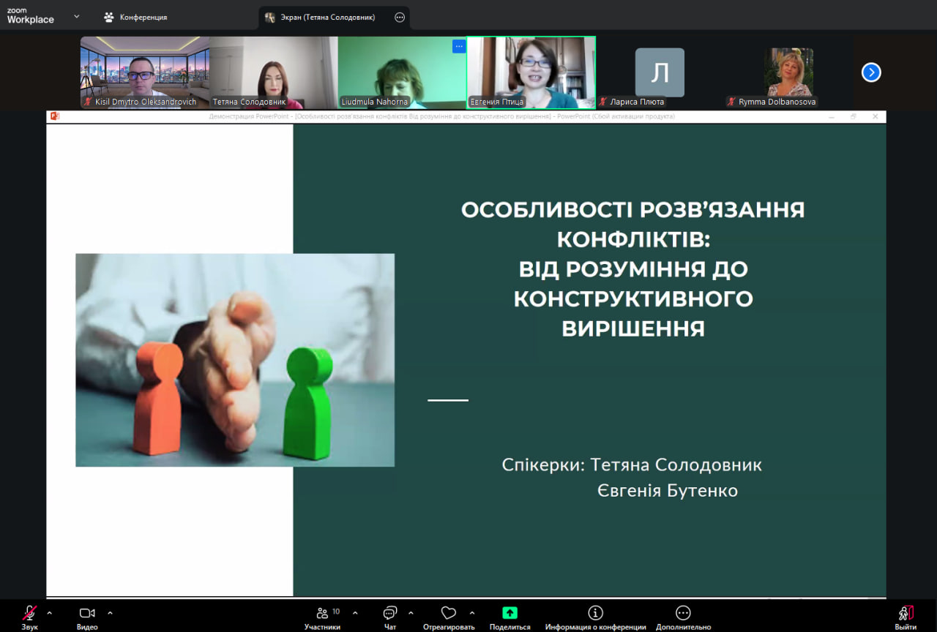Open the Чат chat panel
Screen dimensions: 937x632
[390, 614]
